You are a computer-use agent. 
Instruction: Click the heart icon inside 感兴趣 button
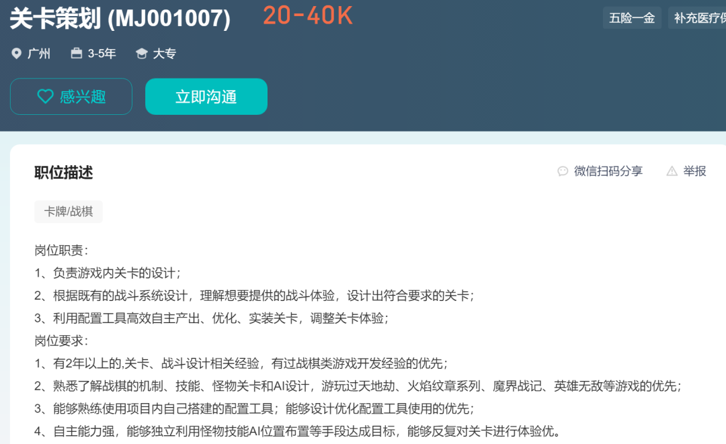(45, 96)
